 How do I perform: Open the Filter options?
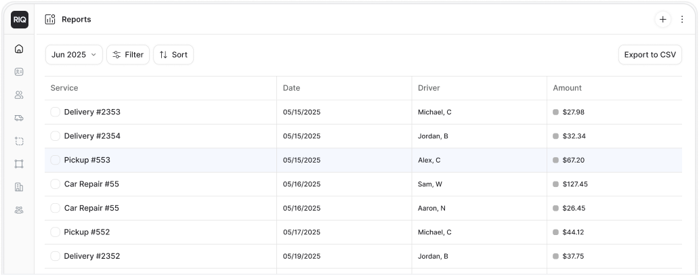(x=128, y=55)
